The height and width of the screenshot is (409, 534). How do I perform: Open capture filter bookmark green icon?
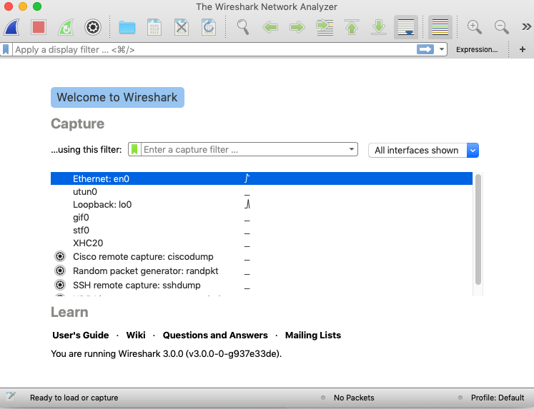(x=134, y=149)
